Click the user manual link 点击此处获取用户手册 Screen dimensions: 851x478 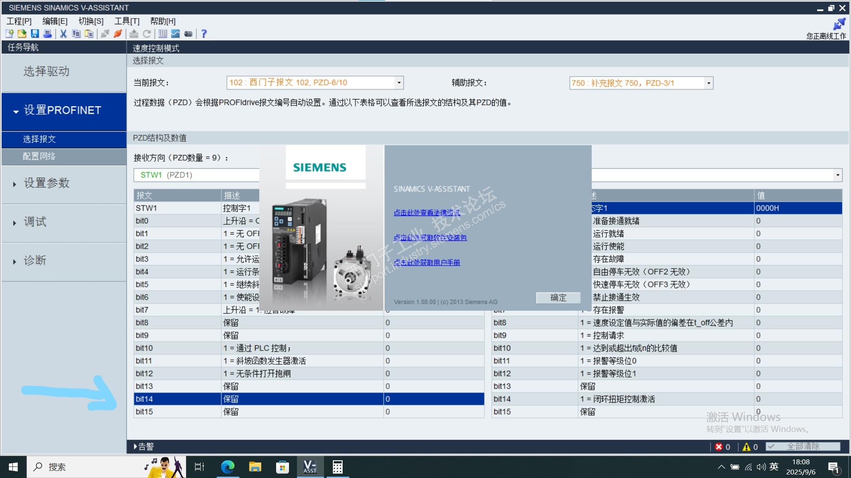pos(426,262)
